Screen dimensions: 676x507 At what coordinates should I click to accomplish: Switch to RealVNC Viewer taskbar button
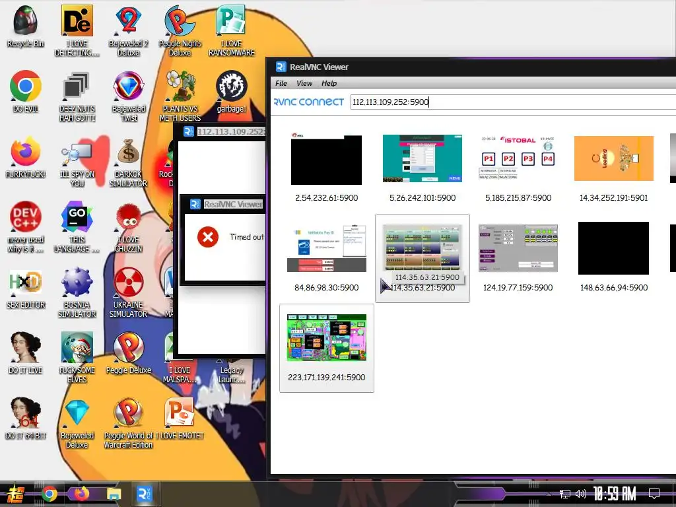(144, 494)
